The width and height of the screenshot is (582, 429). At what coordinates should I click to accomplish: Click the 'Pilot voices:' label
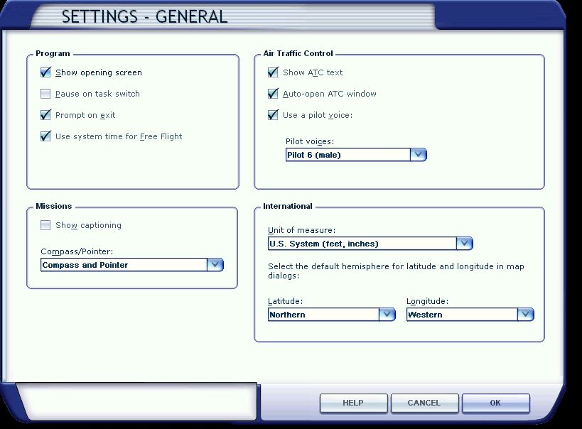310,141
